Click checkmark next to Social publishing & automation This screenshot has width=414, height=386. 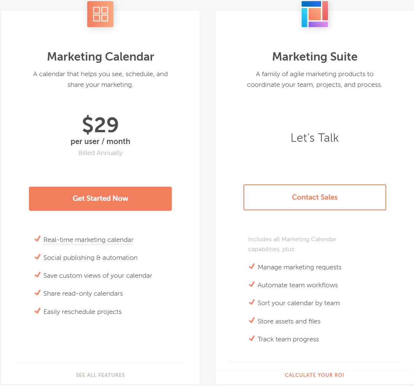coord(37,257)
